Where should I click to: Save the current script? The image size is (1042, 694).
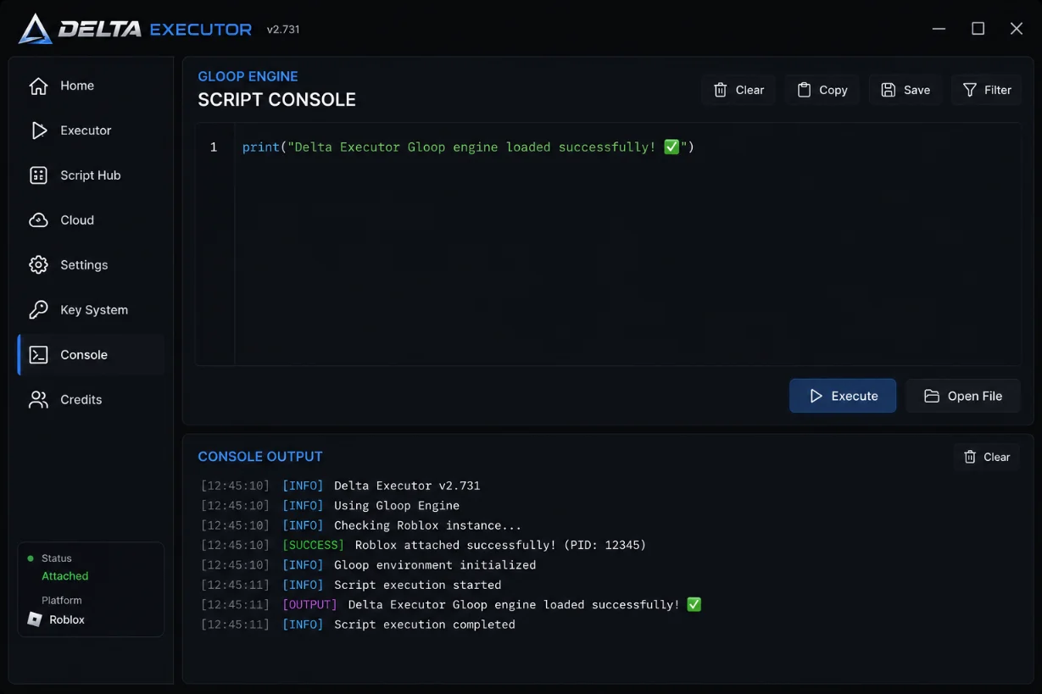905,90
